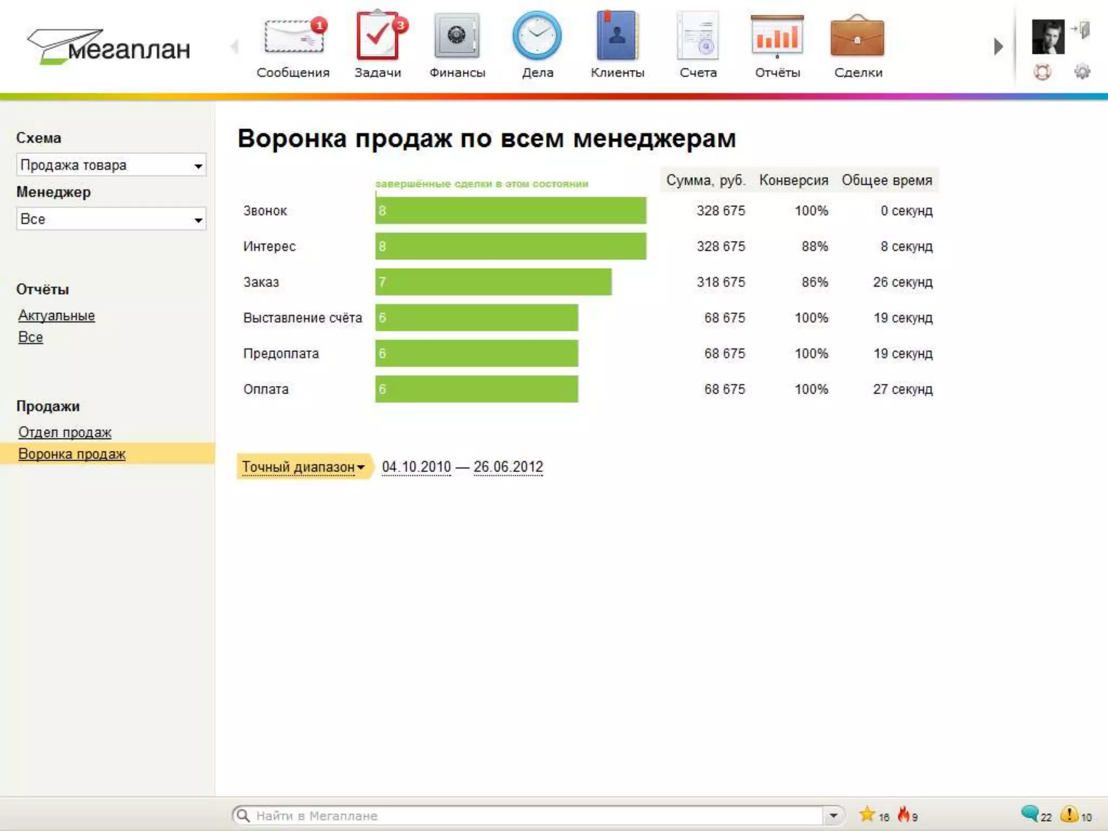This screenshot has height=831, width=1108.
Task: Open the Сделки briefcase icon
Action: click(x=858, y=37)
